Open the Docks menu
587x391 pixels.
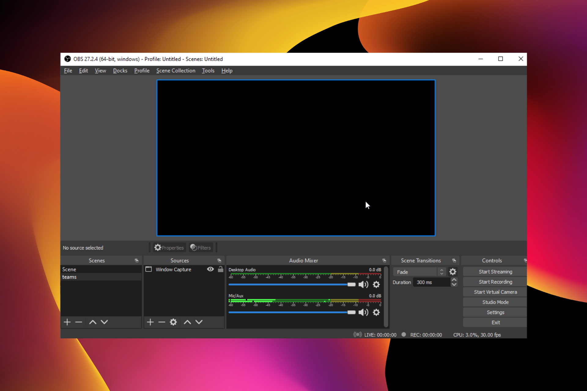(x=120, y=71)
